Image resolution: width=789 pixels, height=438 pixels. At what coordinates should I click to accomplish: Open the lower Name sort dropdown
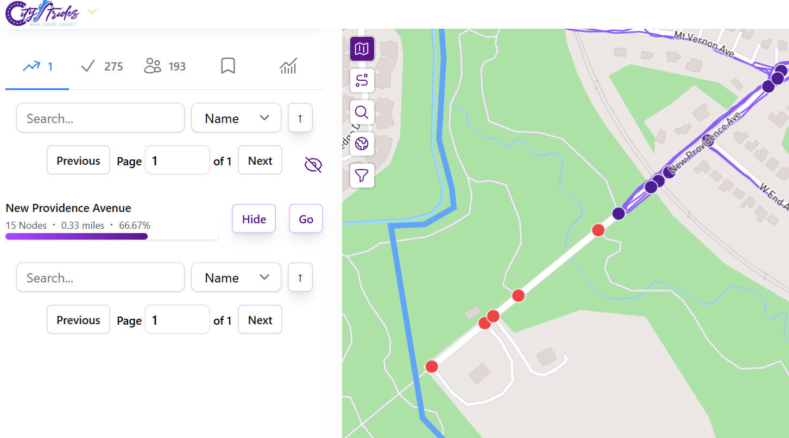pos(236,278)
